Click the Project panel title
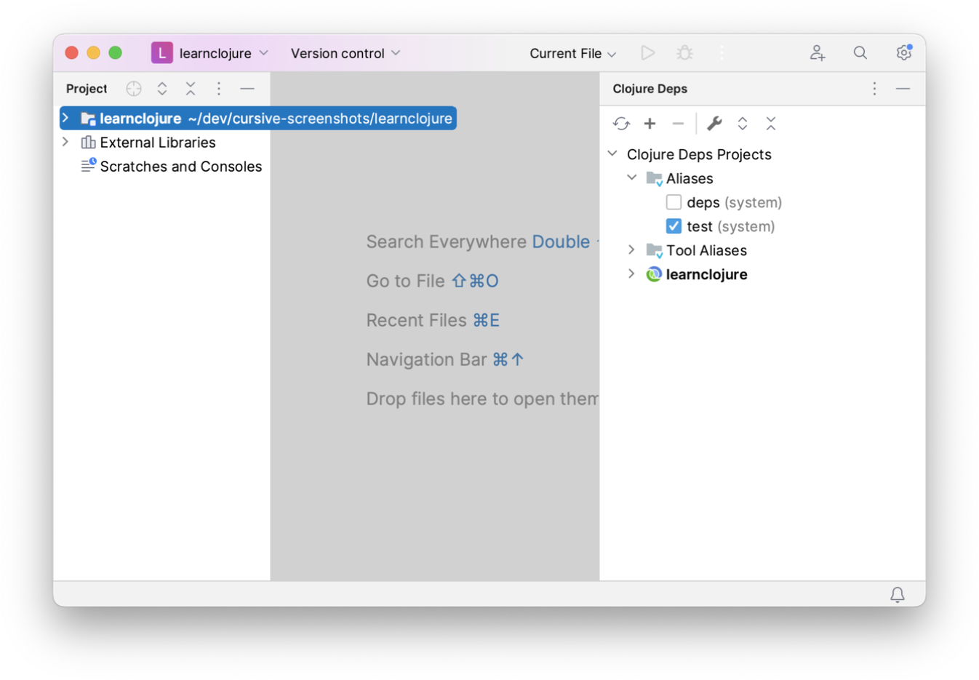 pos(87,89)
